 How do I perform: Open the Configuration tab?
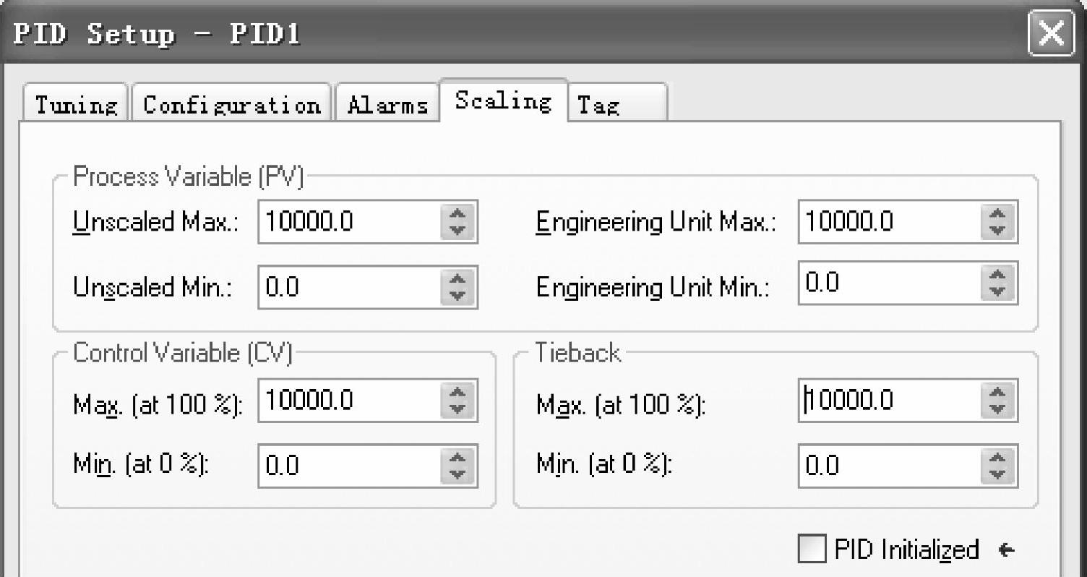pos(231,106)
